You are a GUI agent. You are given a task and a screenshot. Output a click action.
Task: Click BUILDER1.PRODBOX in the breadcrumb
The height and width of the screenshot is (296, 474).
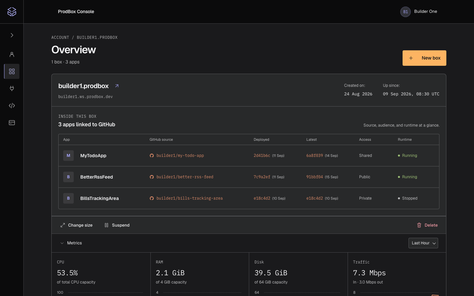pos(97,37)
